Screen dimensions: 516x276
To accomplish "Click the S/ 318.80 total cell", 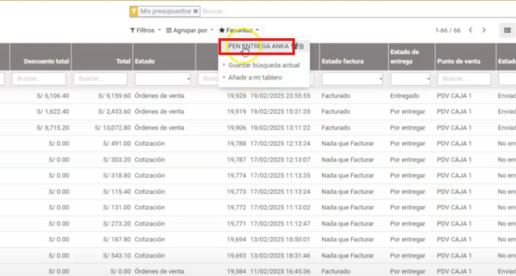I will click(x=117, y=176).
